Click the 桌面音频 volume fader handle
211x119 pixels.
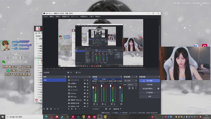pos(93,88)
